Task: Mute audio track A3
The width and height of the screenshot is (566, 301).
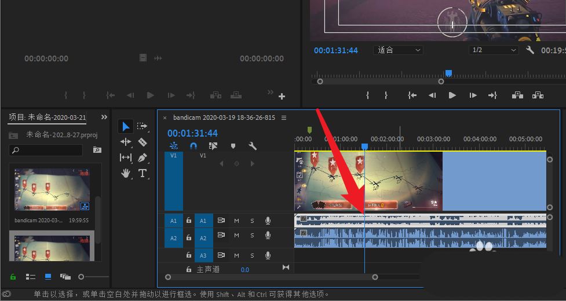Action: click(x=236, y=255)
